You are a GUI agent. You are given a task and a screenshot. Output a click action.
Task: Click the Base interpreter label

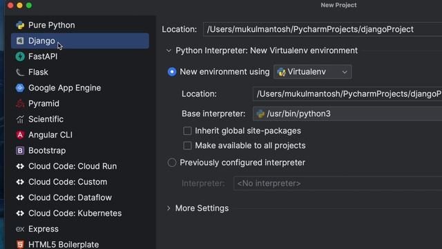click(213, 113)
